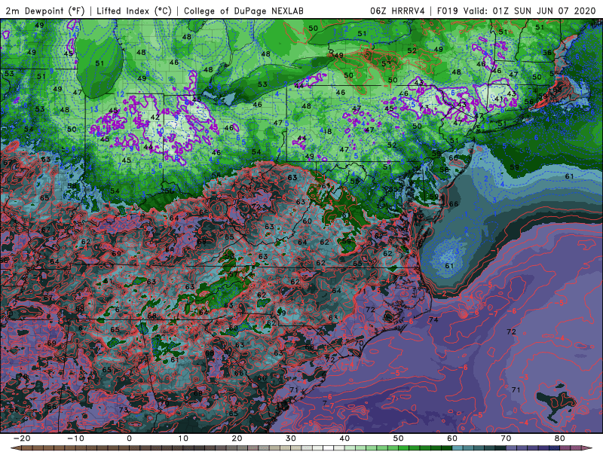Click the 36 dewpoint value on the map

(547, 53)
